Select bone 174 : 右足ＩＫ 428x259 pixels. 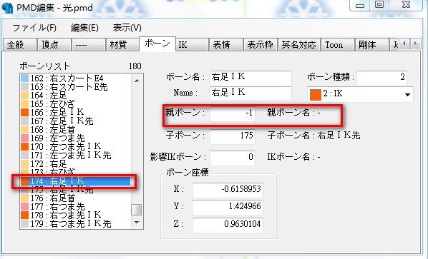coord(75,181)
